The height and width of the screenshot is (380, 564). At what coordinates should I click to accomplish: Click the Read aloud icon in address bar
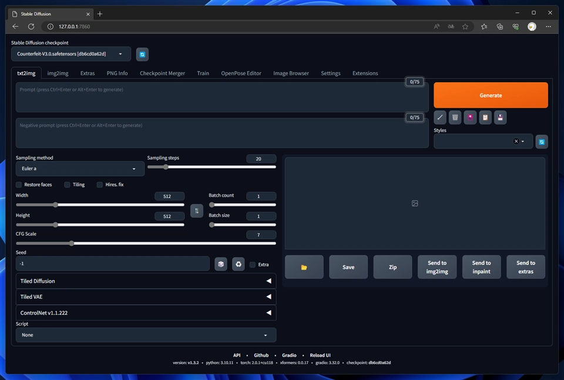[x=437, y=26]
